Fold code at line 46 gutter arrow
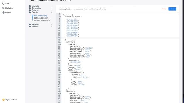 pyautogui.click(x=61, y=92)
